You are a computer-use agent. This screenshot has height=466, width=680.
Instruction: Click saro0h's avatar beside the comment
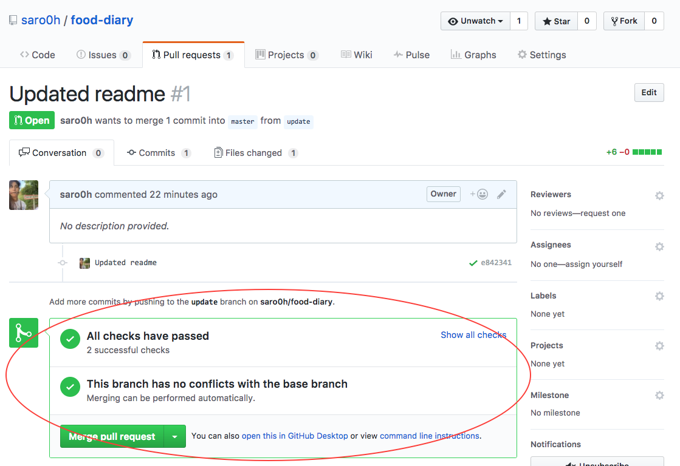24,195
